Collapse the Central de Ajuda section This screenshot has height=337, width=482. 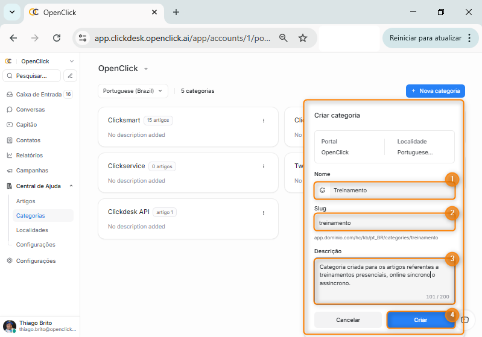(71, 186)
